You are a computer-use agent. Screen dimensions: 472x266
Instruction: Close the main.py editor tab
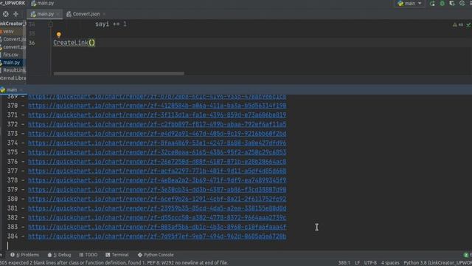58,14
